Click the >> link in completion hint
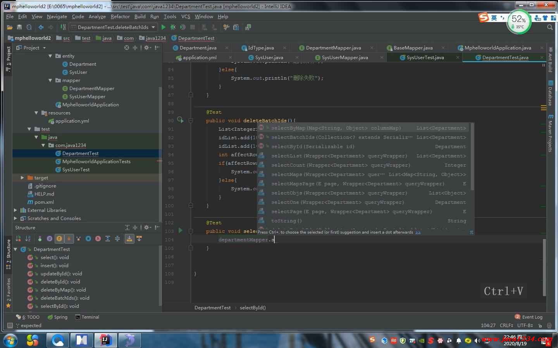This screenshot has width=558, height=348. pos(418,232)
